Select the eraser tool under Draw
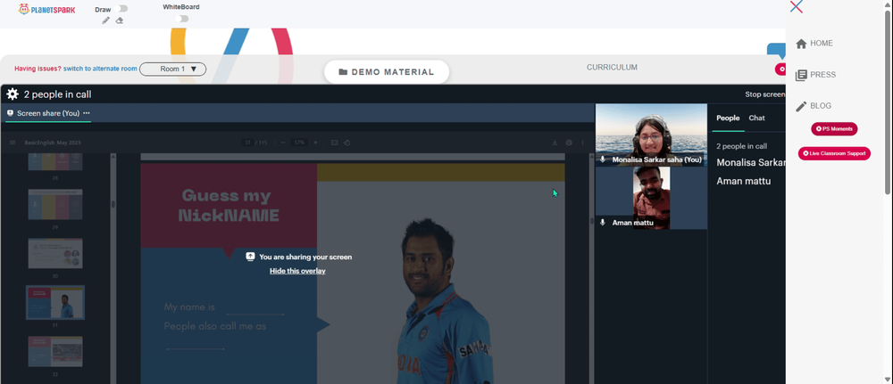 pyautogui.click(x=120, y=20)
